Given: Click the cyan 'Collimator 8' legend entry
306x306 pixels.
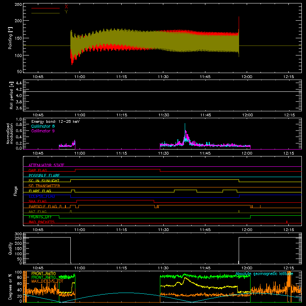Looking at the screenshot, I should point(43,126).
